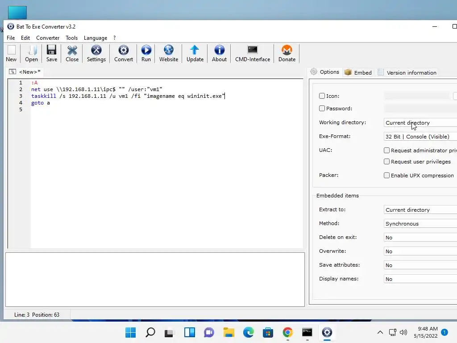Save the script with the floppy icon
Viewport: 457px width, 343px height.
click(x=52, y=54)
